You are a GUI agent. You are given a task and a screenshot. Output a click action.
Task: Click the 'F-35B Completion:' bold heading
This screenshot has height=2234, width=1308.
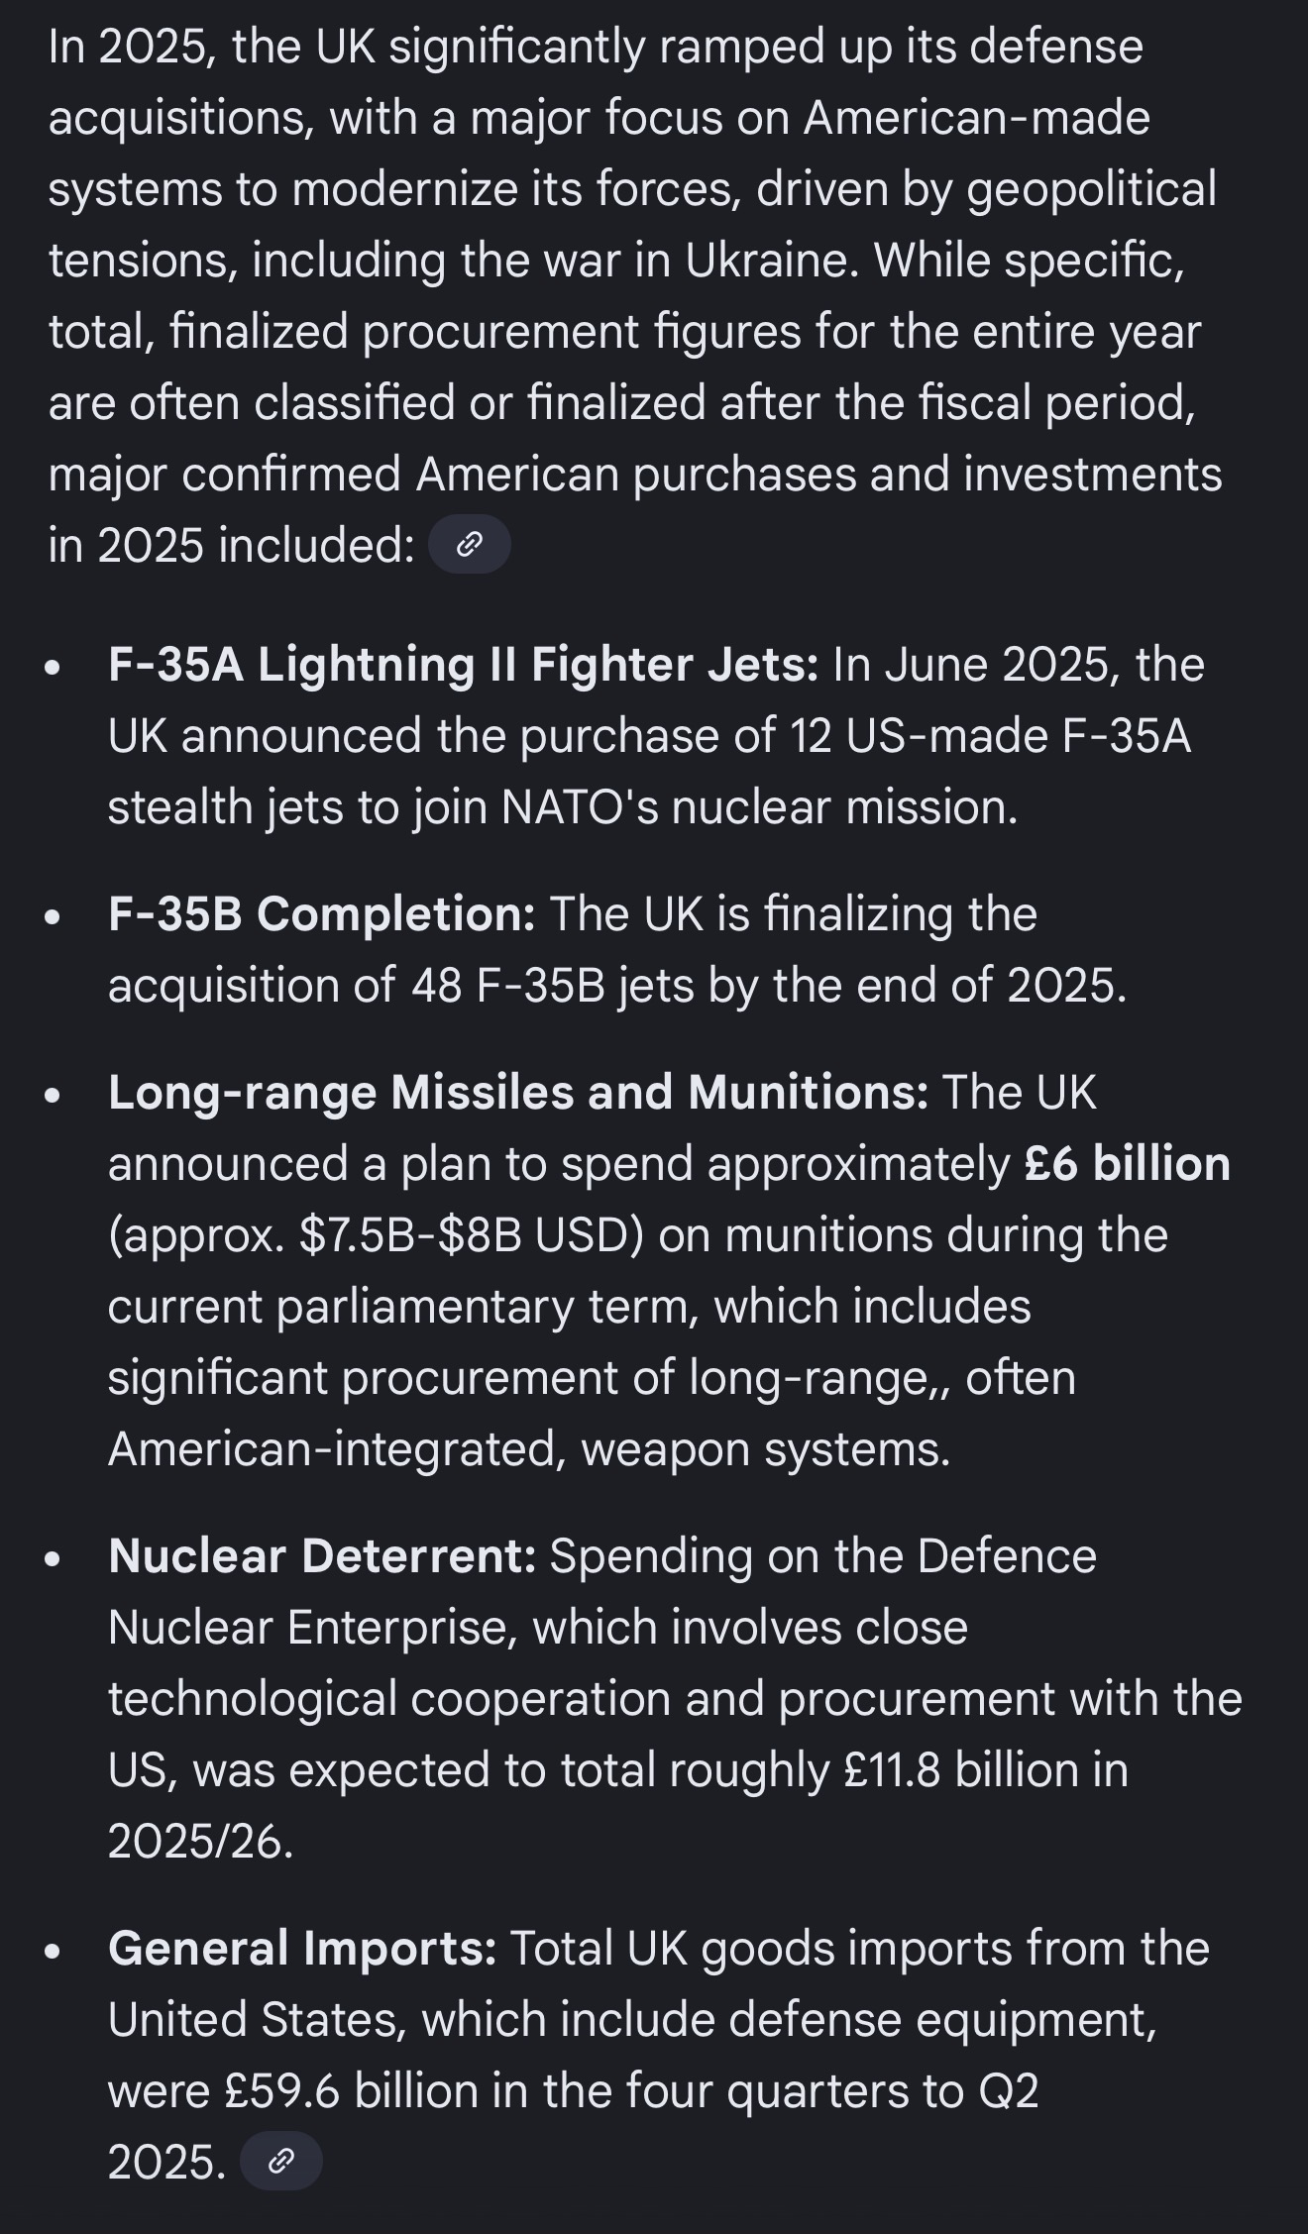pos(321,913)
